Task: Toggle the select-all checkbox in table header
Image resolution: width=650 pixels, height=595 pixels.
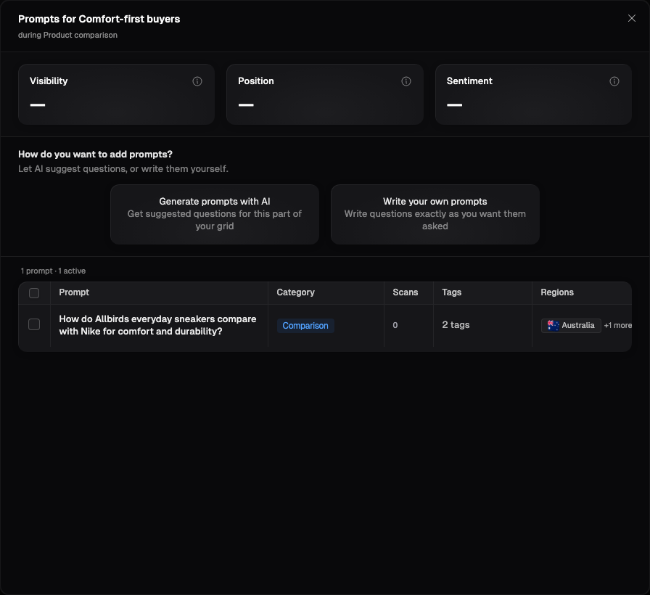Action: (34, 293)
